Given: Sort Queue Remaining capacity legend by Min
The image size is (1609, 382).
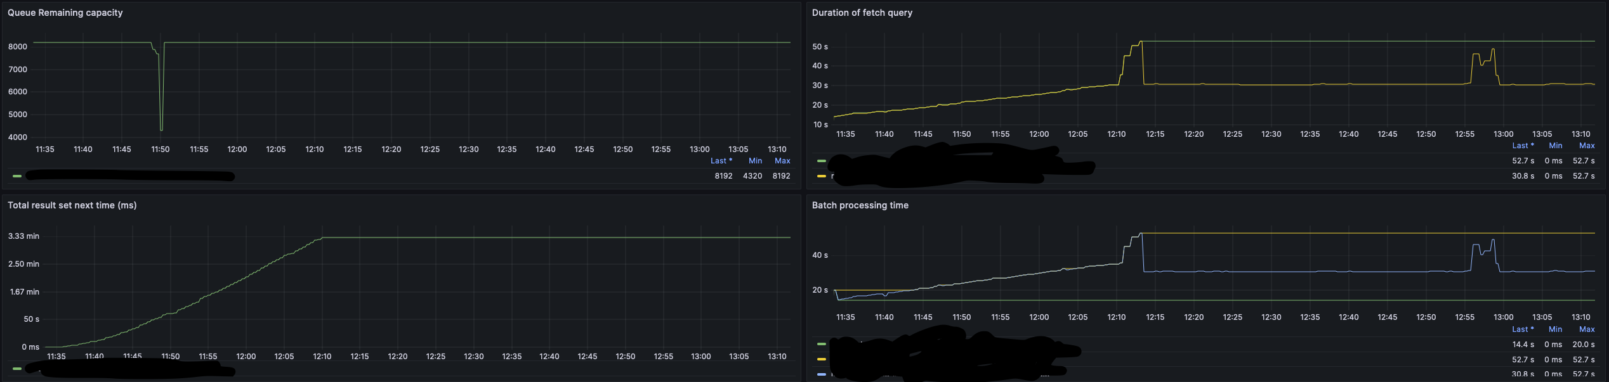Looking at the screenshot, I should pos(754,161).
